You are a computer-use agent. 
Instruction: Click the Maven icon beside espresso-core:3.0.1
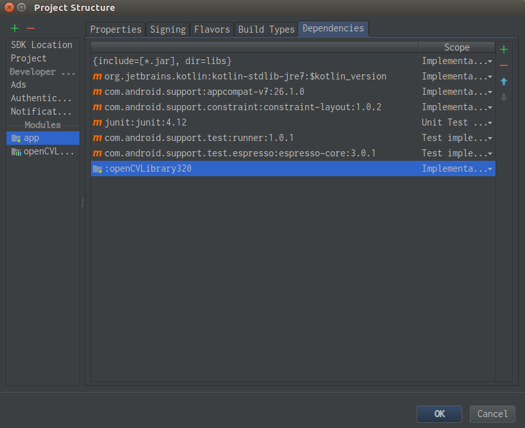97,154
